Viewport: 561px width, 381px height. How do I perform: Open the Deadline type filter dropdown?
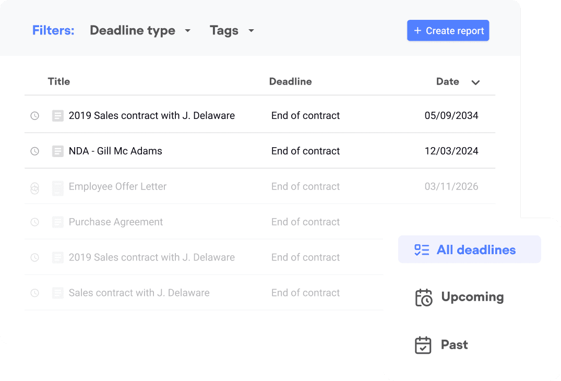(140, 31)
